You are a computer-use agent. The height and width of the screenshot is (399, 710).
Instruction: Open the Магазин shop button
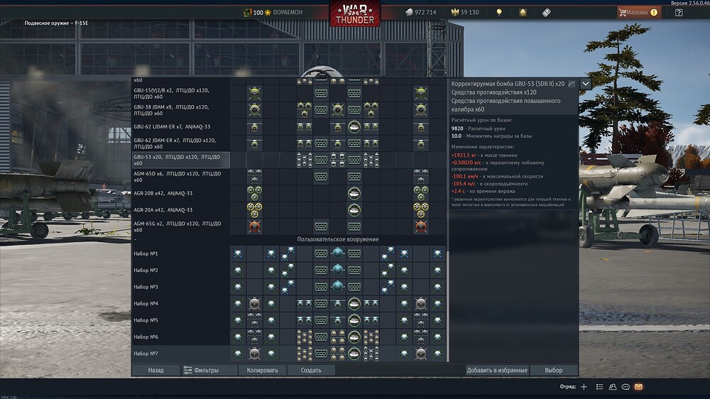click(x=639, y=13)
